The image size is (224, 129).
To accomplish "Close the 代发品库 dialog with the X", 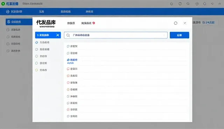I will (x=185, y=23).
